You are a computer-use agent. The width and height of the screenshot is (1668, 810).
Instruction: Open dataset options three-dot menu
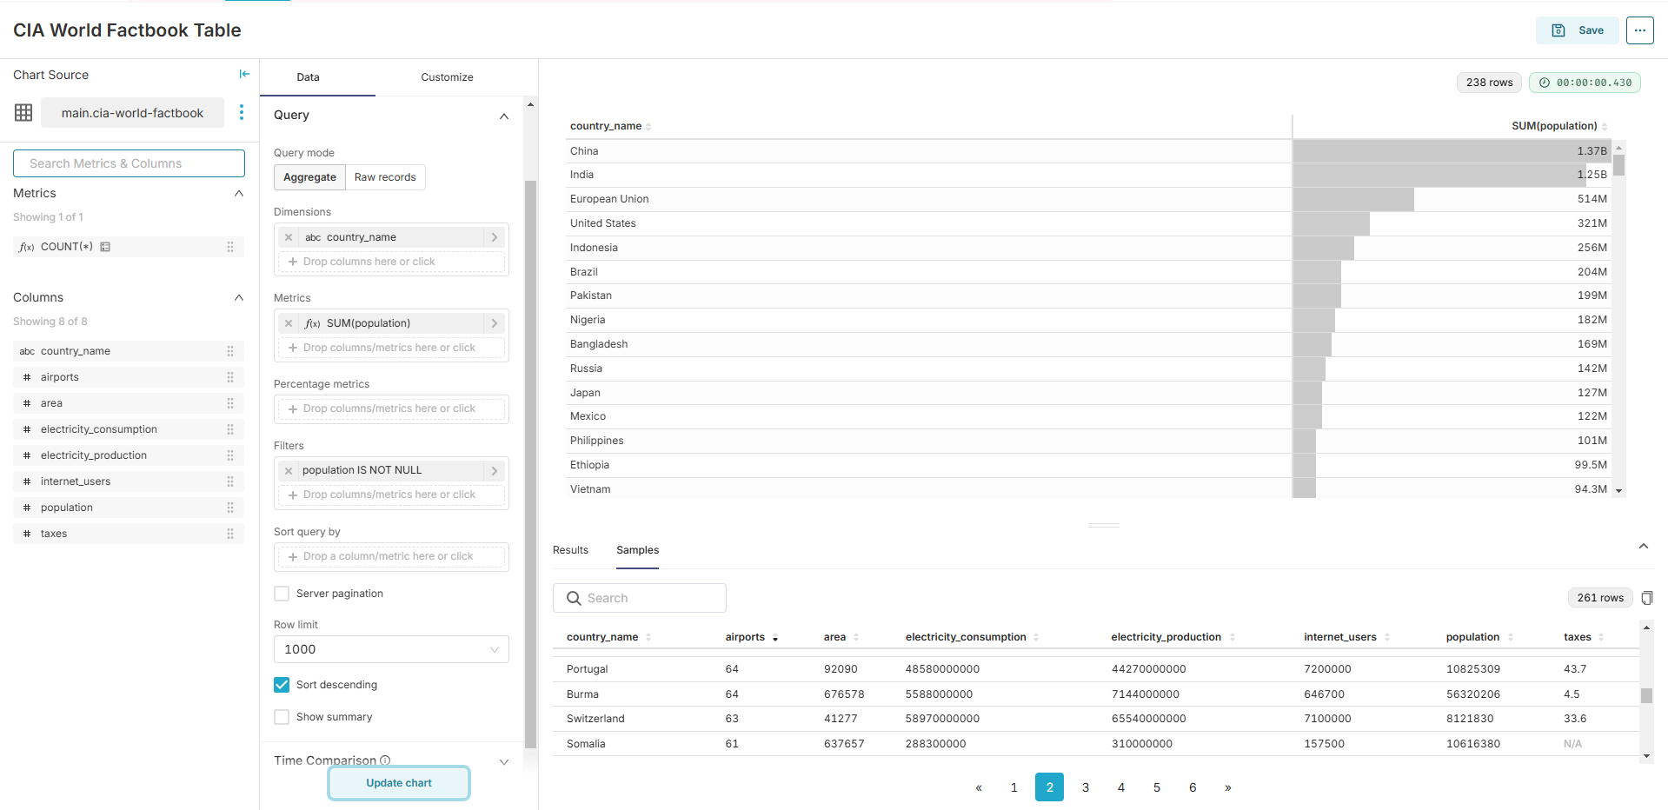click(242, 113)
